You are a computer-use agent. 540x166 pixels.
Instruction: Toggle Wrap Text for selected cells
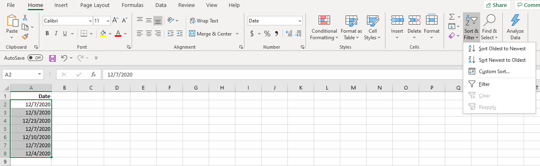pos(204,20)
